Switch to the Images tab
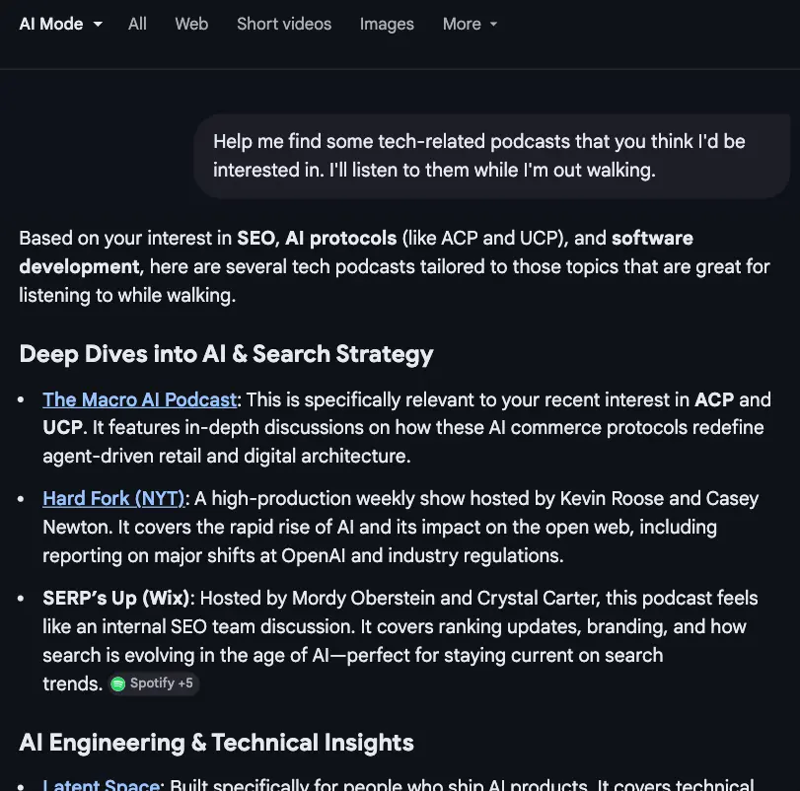800x791 pixels. point(387,24)
